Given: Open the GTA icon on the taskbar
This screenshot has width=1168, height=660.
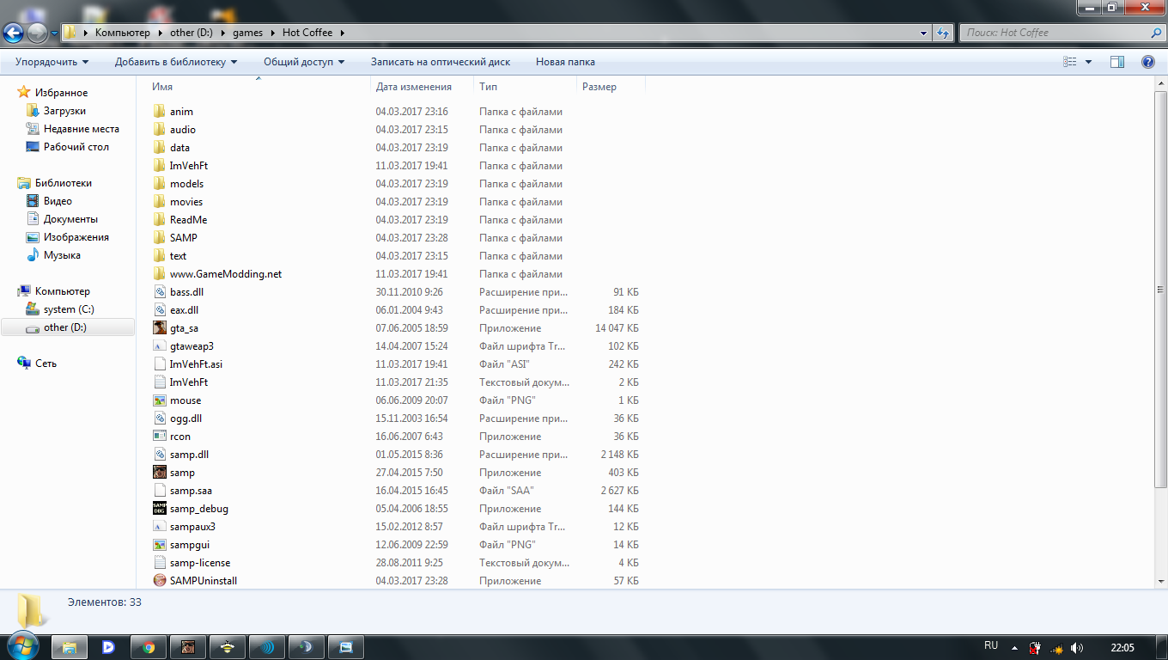Looking at the screenshot, I should coord(188,647).
